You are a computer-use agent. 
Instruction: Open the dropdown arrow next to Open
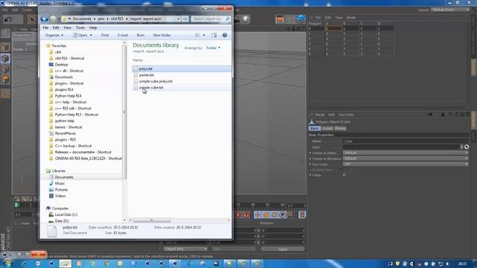pos(91,35)
